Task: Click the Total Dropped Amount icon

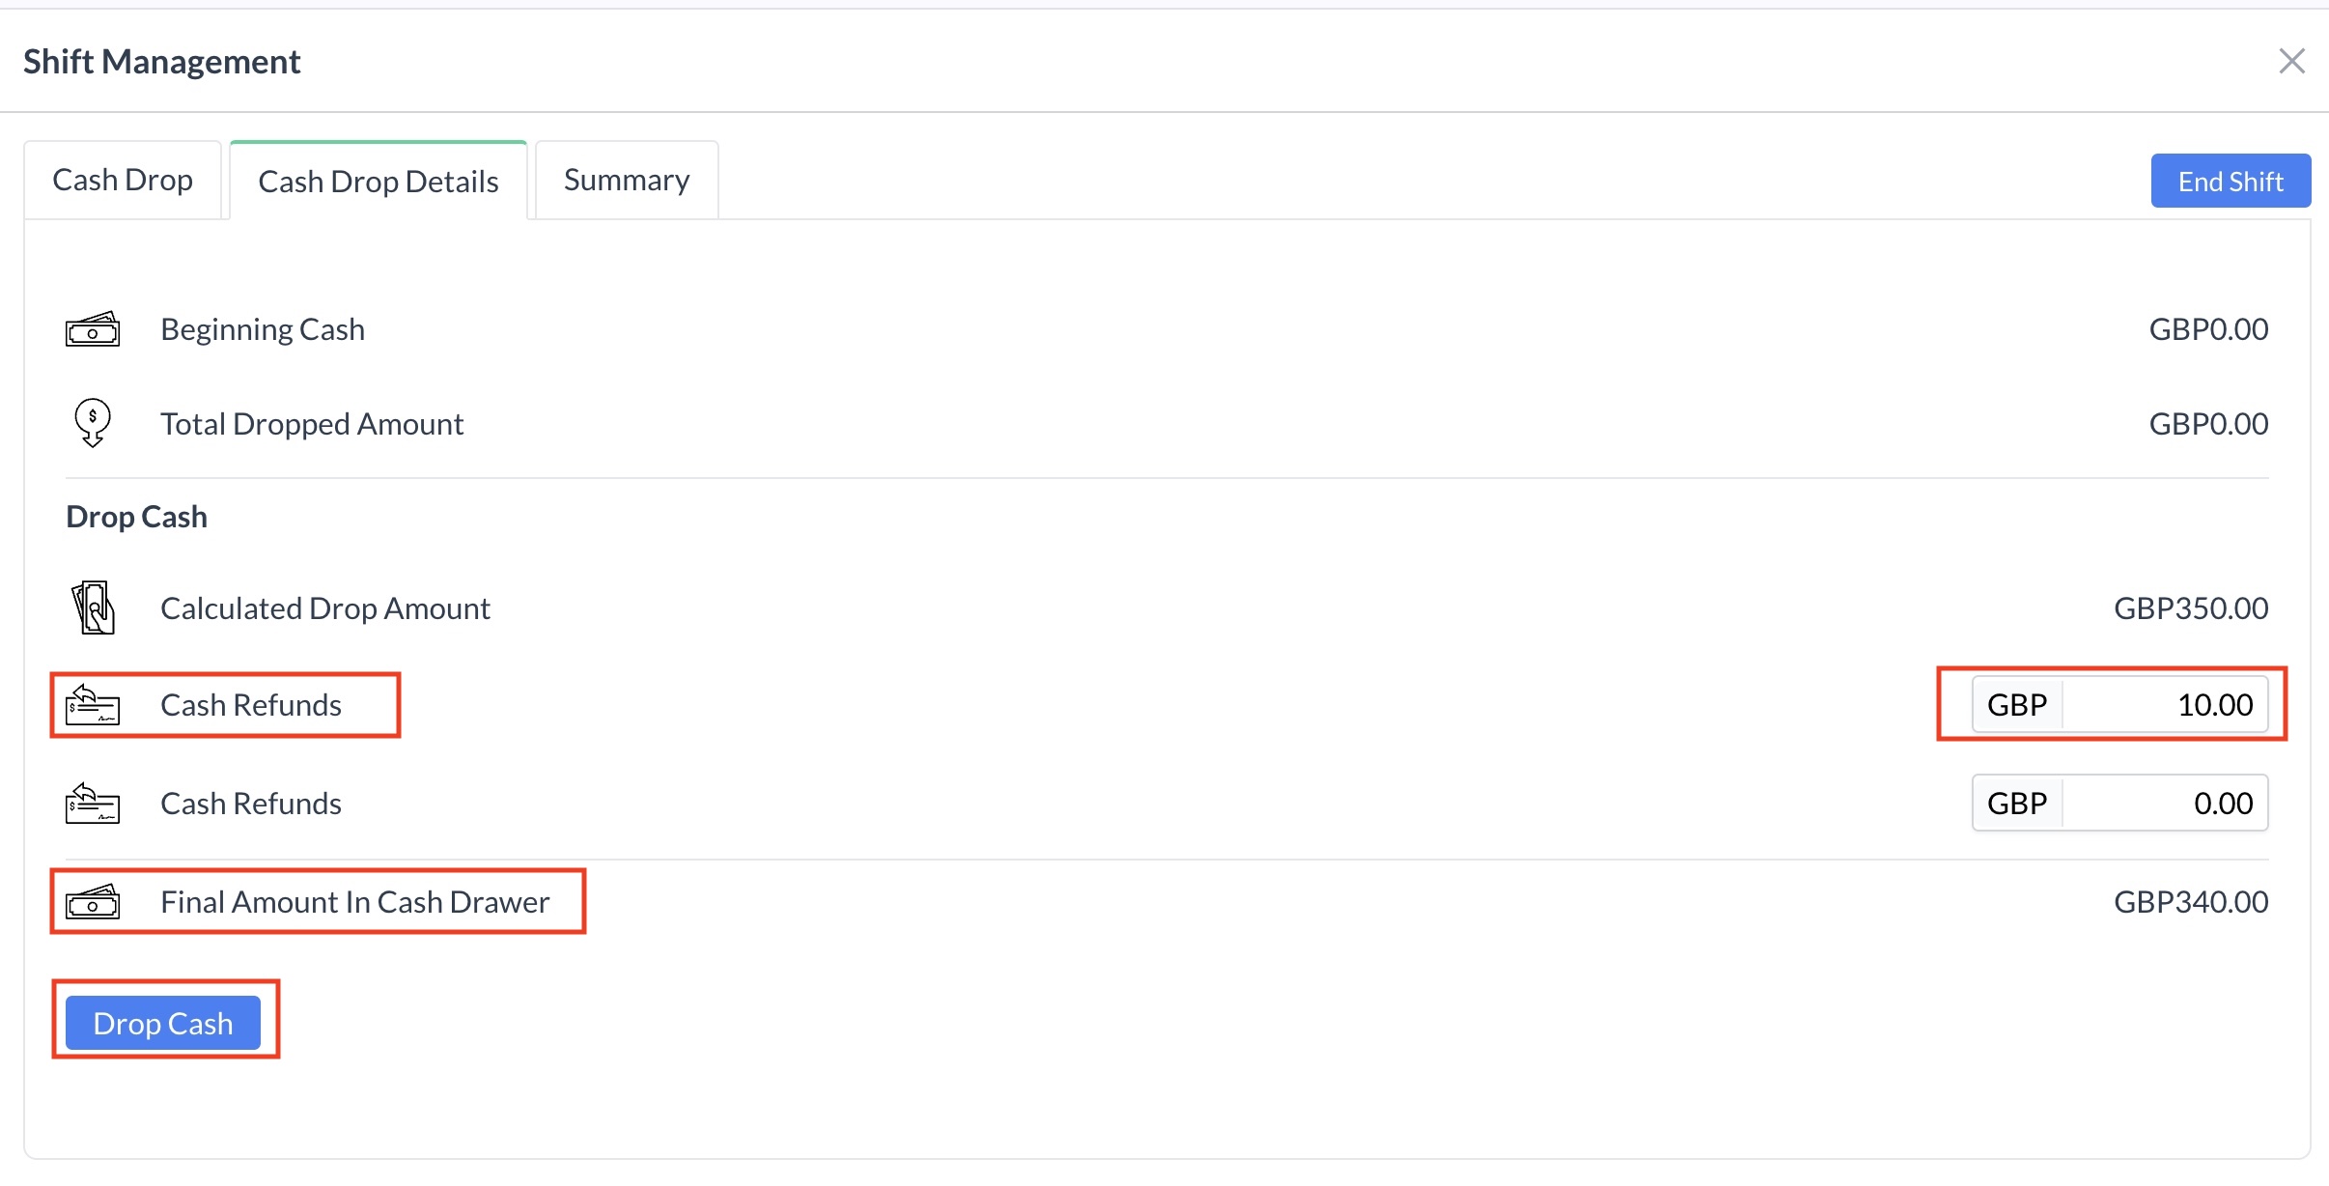Action: (x=93, y=423)
